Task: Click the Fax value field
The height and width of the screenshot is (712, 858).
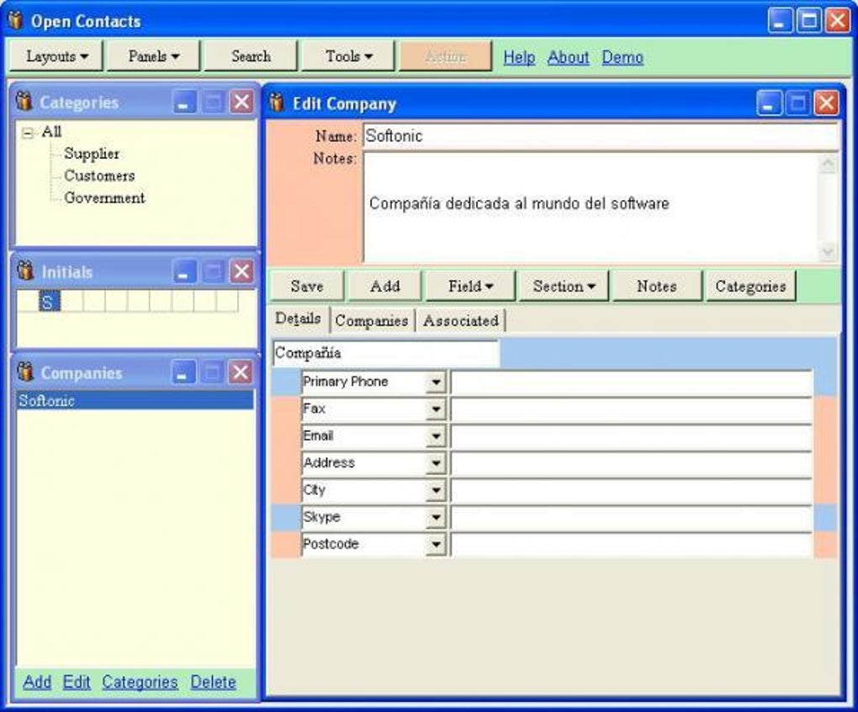Action: [x=632, y=409]
